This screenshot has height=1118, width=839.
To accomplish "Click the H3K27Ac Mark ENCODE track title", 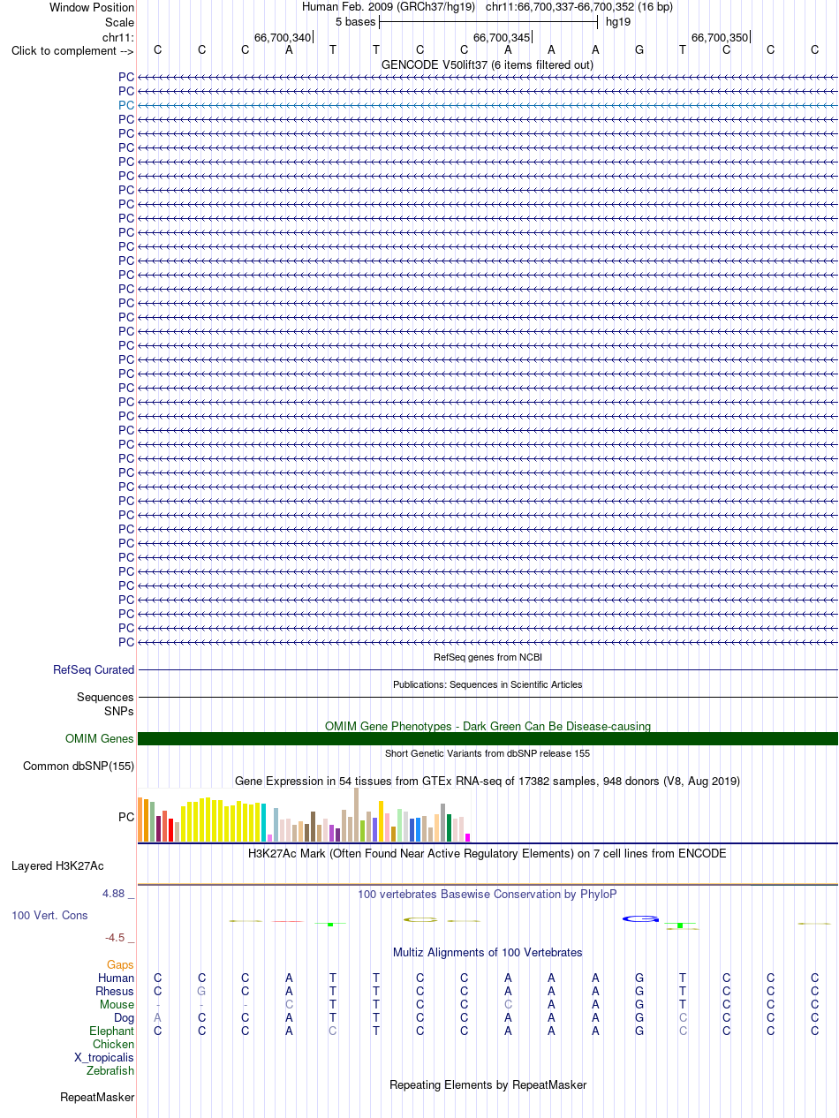I will pyautogui.click(x=488, y=854).
